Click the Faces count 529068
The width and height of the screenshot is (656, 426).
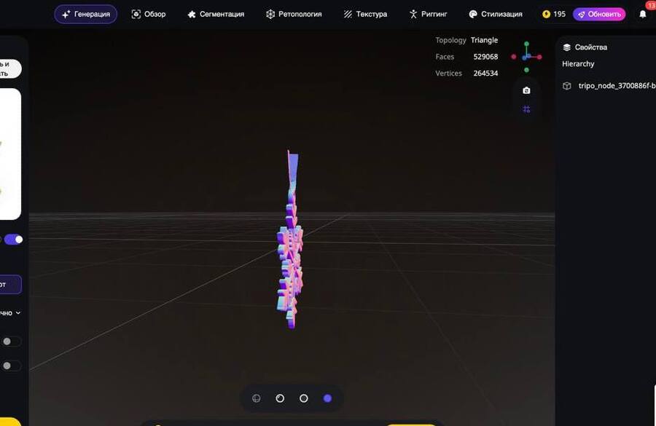click(485, 57)
